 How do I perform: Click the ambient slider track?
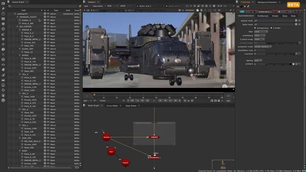tap(277, 64)
